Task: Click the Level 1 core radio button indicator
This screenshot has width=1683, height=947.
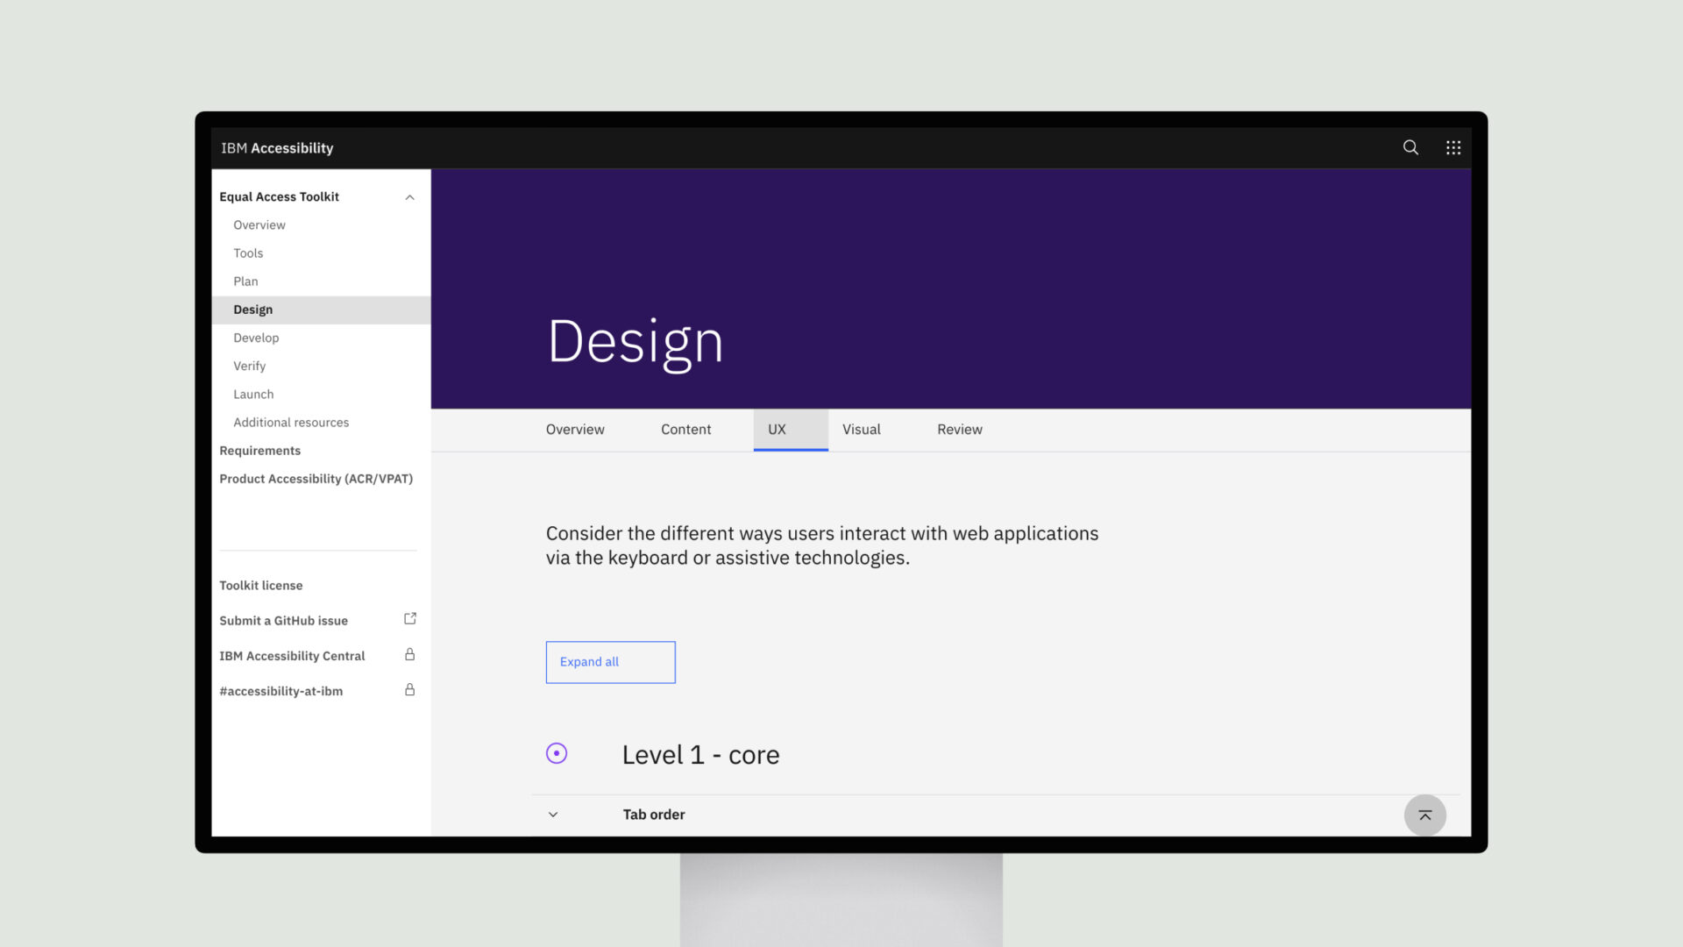Action: 556,752
